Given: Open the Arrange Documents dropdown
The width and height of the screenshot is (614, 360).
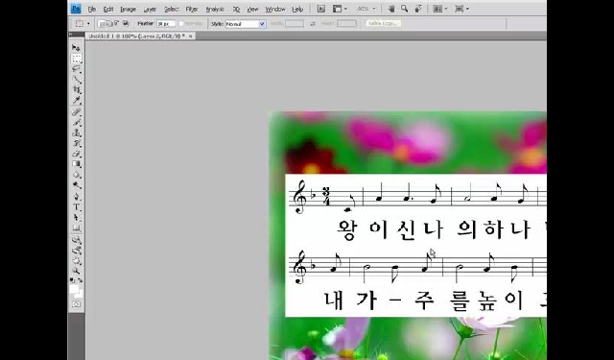Looking at the screenshot, I should click(x=439, y=9).
